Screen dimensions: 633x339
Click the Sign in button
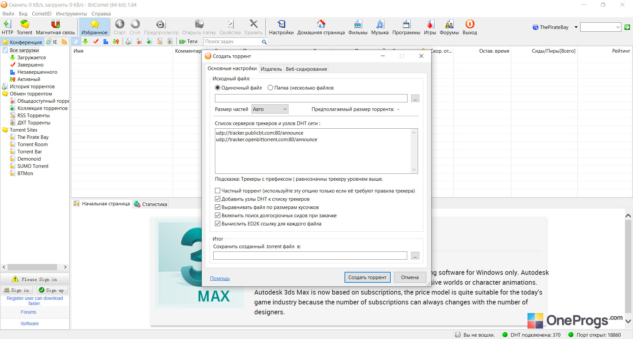[x=17, y=290]
